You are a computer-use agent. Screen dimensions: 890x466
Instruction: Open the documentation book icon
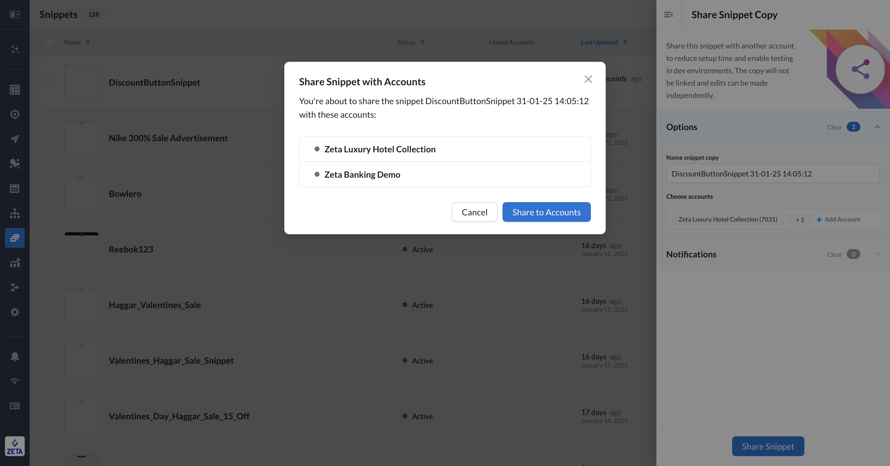[15, 406]
